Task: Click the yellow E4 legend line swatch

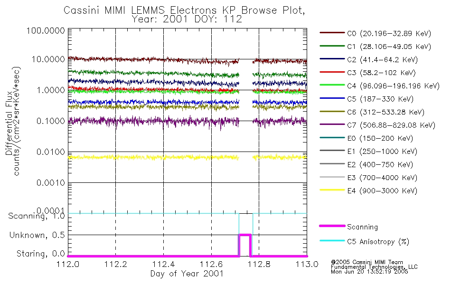Action: point(332,190)
